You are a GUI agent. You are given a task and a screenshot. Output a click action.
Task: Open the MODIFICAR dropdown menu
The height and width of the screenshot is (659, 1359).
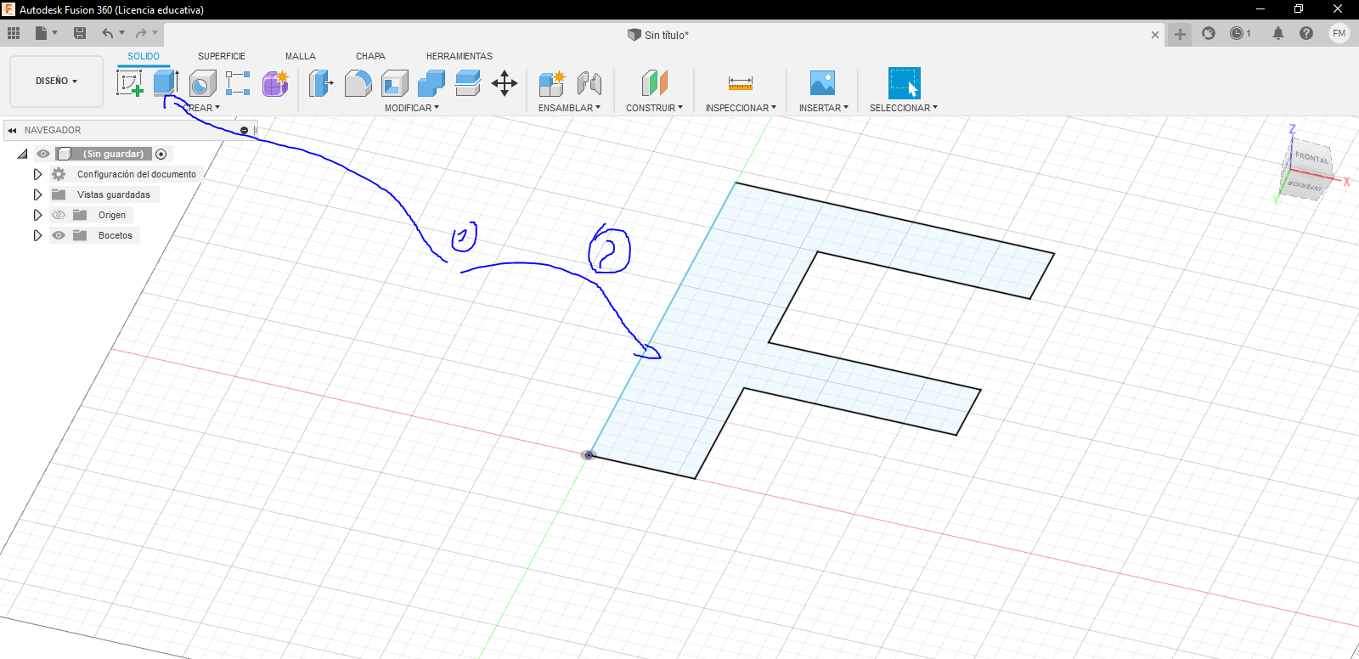click(x=412, y=108)
